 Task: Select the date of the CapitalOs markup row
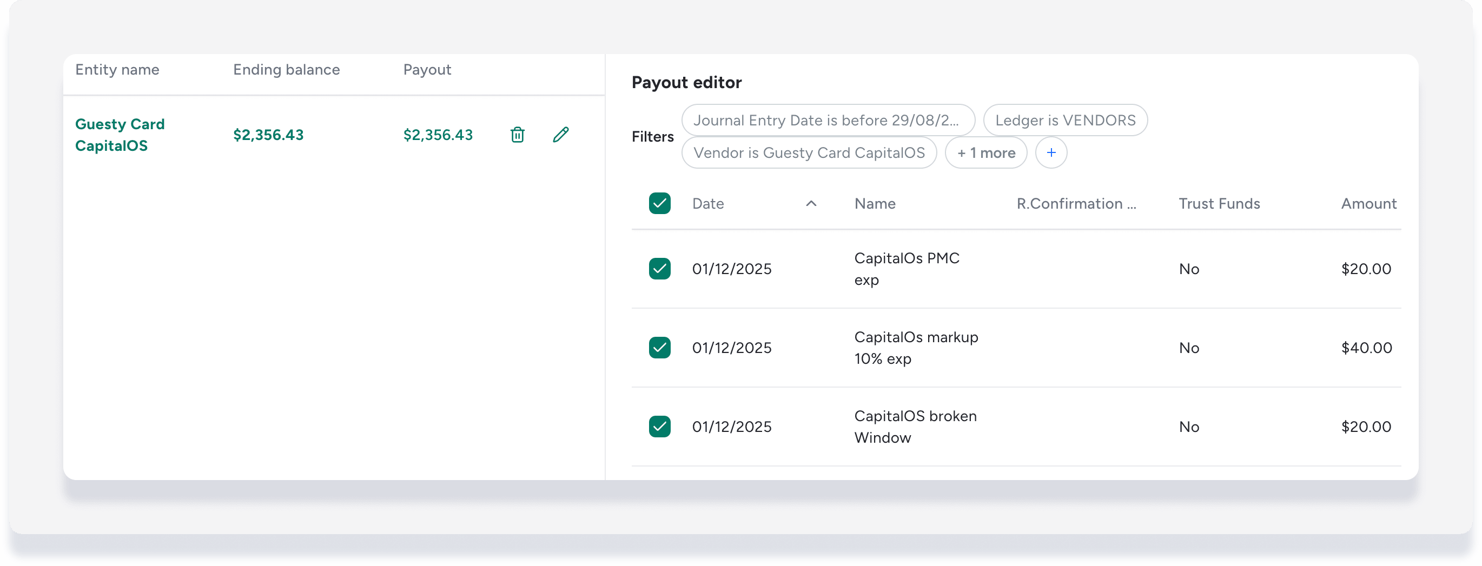[731, 348]
